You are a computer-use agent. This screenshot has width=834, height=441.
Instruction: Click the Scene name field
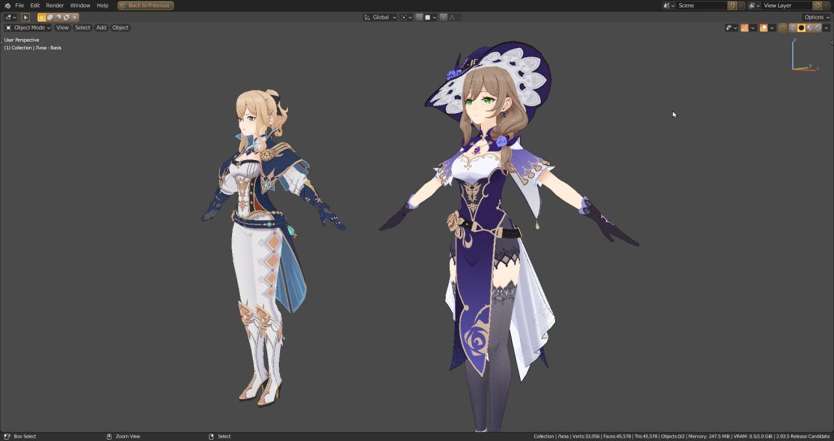click(701, 5)
